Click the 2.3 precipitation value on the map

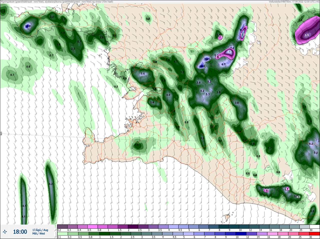tap(73, 49)
